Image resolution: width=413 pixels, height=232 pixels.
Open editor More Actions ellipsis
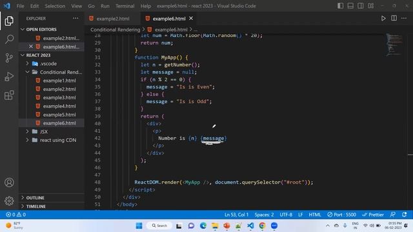(x=404, y=19)
